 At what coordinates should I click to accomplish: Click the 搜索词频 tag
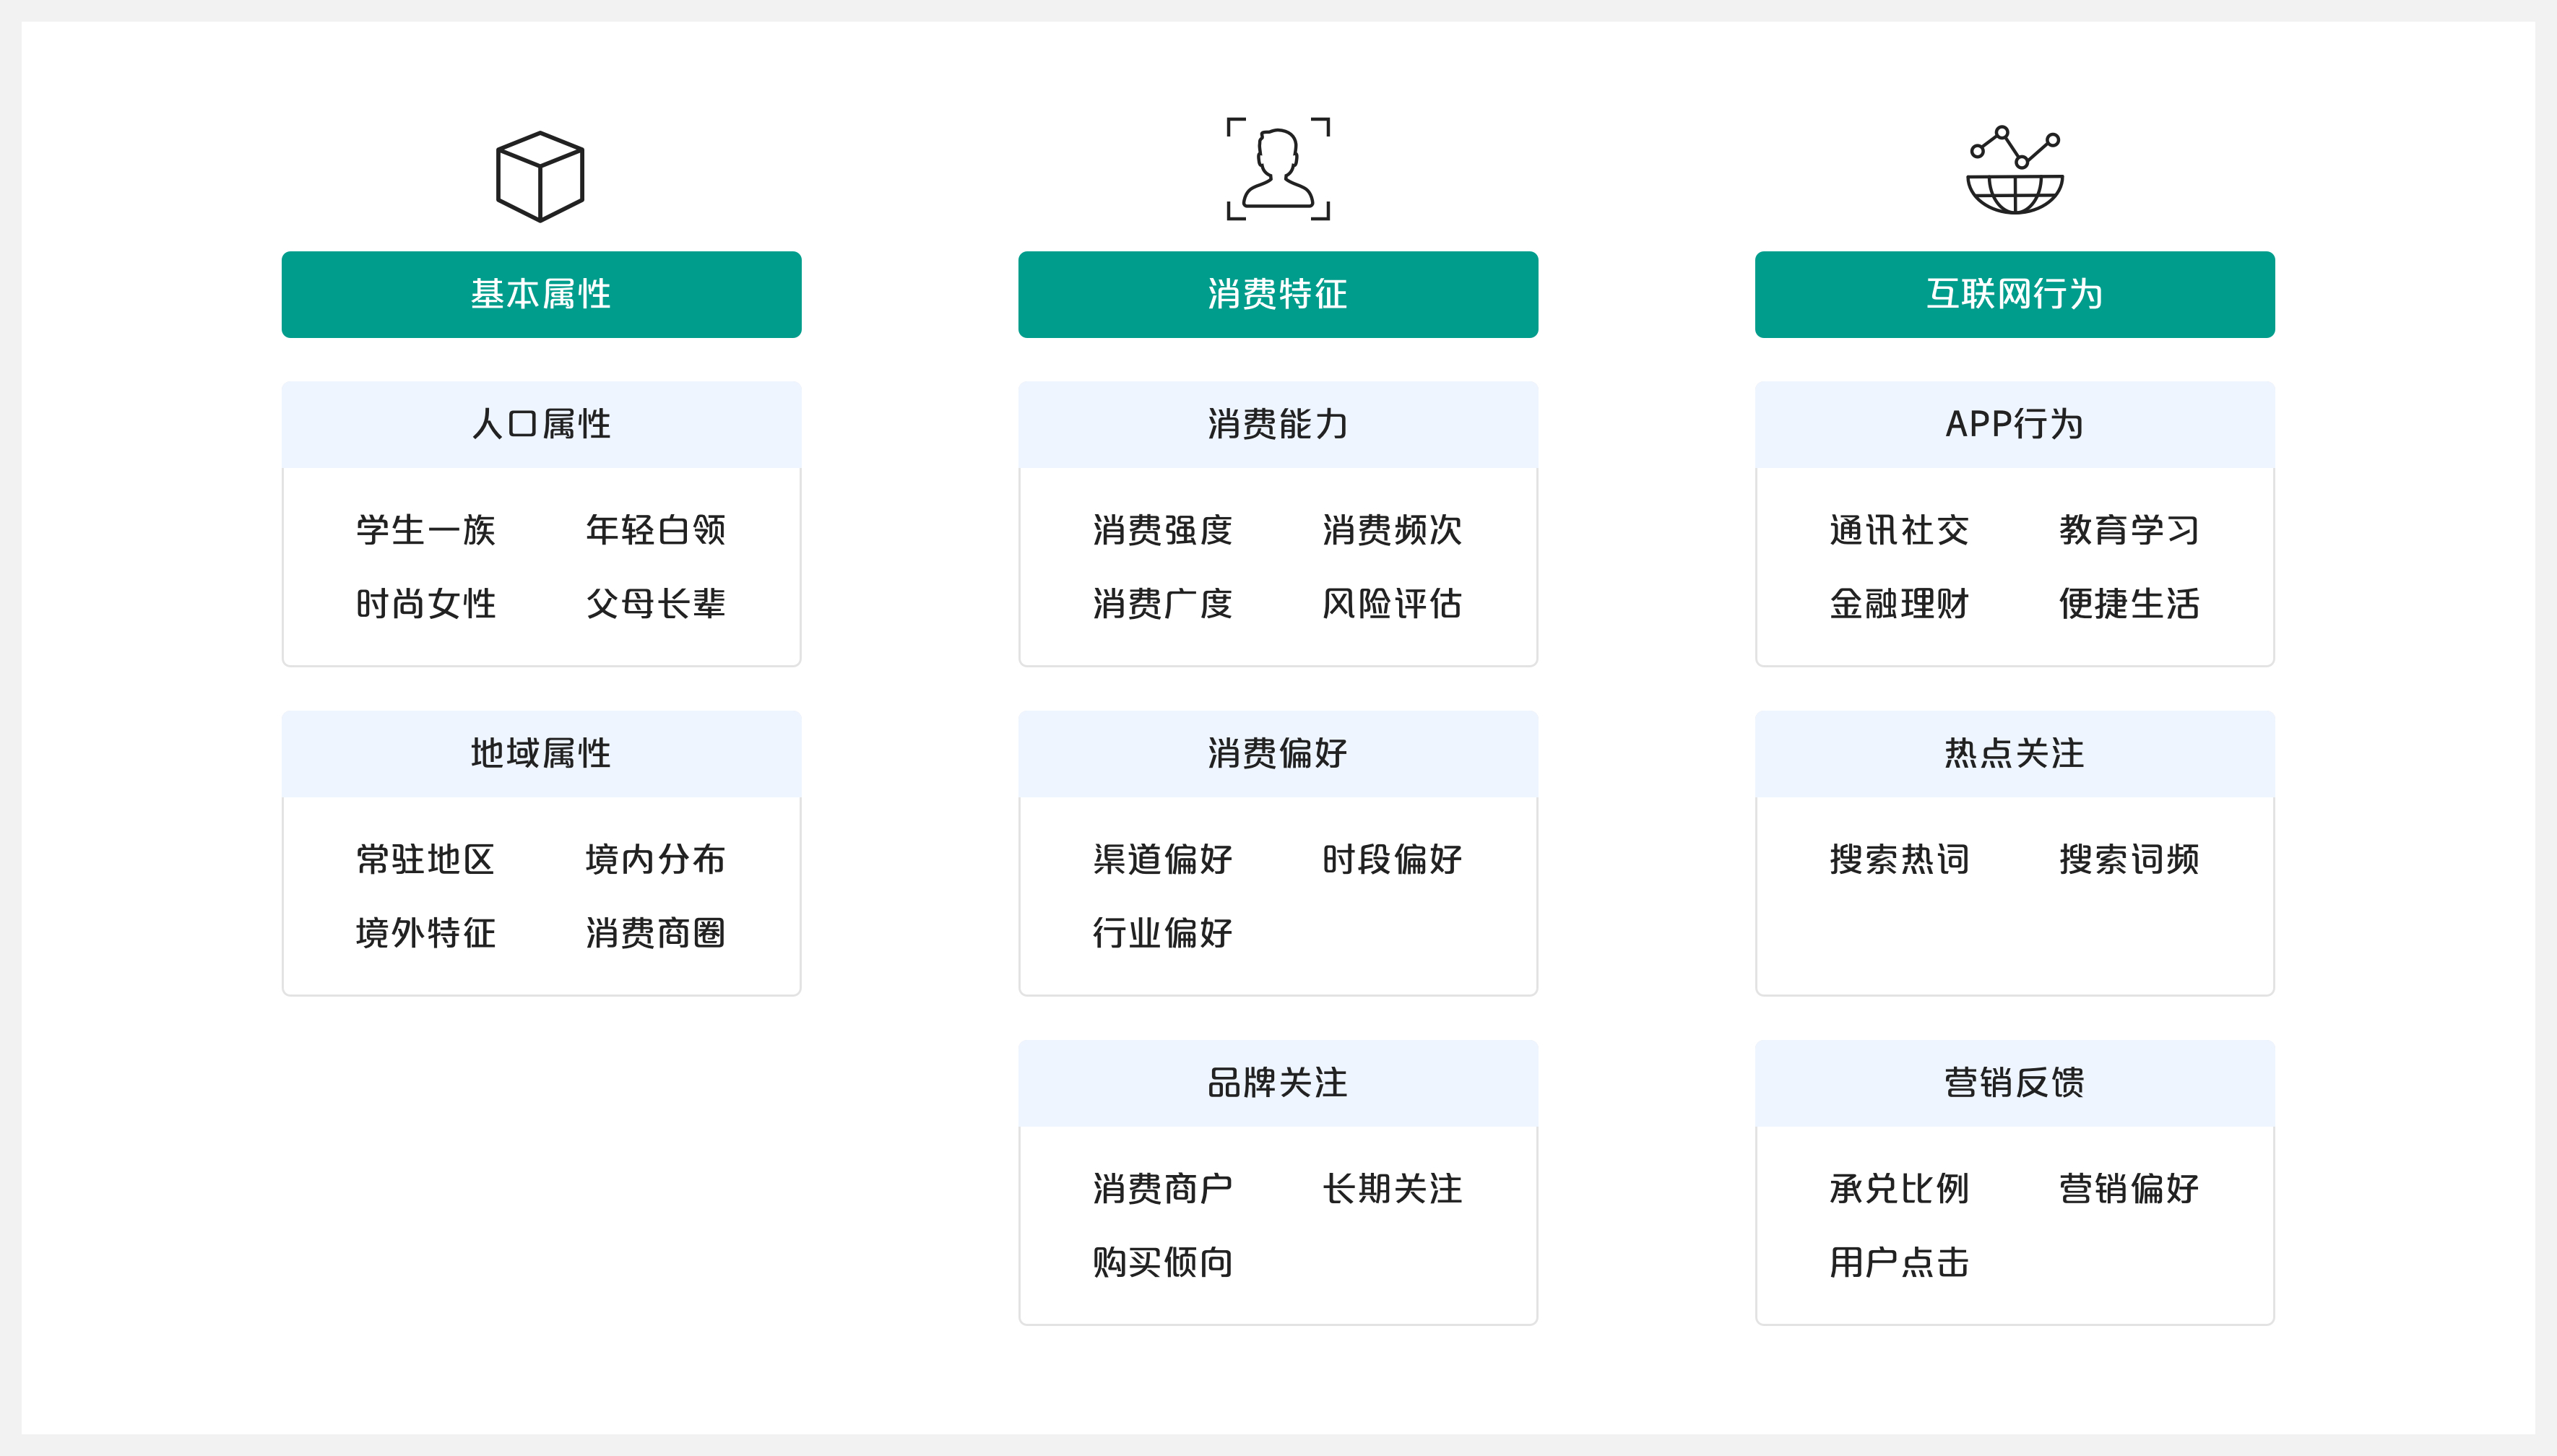pos(2130,860)
